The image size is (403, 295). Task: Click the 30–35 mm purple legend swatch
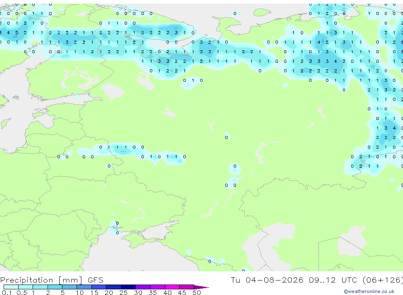click(143, 287)
